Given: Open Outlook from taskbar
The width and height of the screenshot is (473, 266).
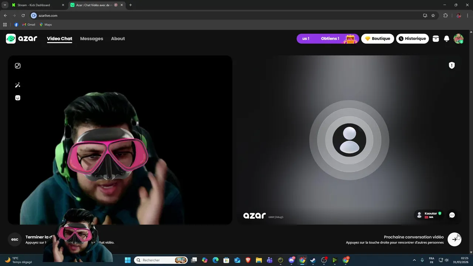Looking at the screenshot, I should [237, 260].
